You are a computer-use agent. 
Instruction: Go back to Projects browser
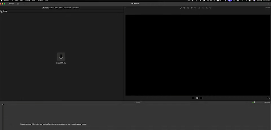(11, 4)
